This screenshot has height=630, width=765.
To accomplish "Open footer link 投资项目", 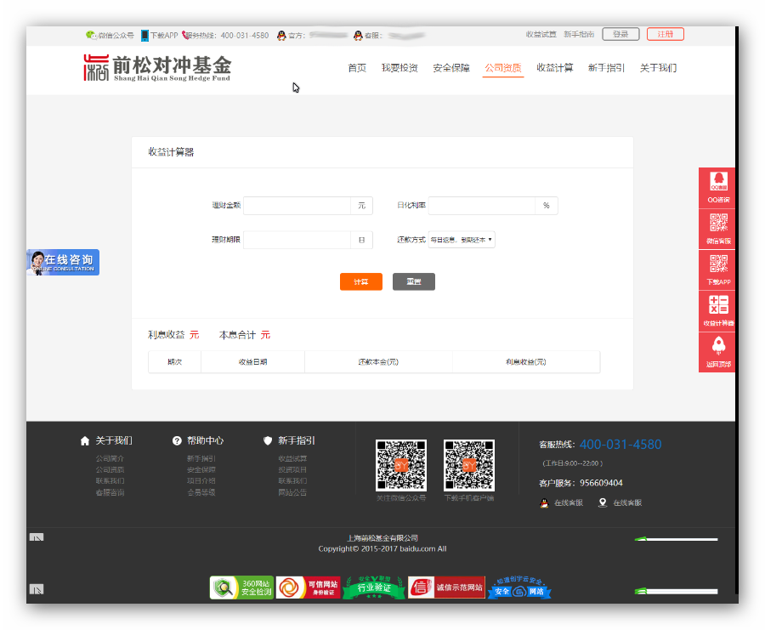I will (x=292, y=470).
